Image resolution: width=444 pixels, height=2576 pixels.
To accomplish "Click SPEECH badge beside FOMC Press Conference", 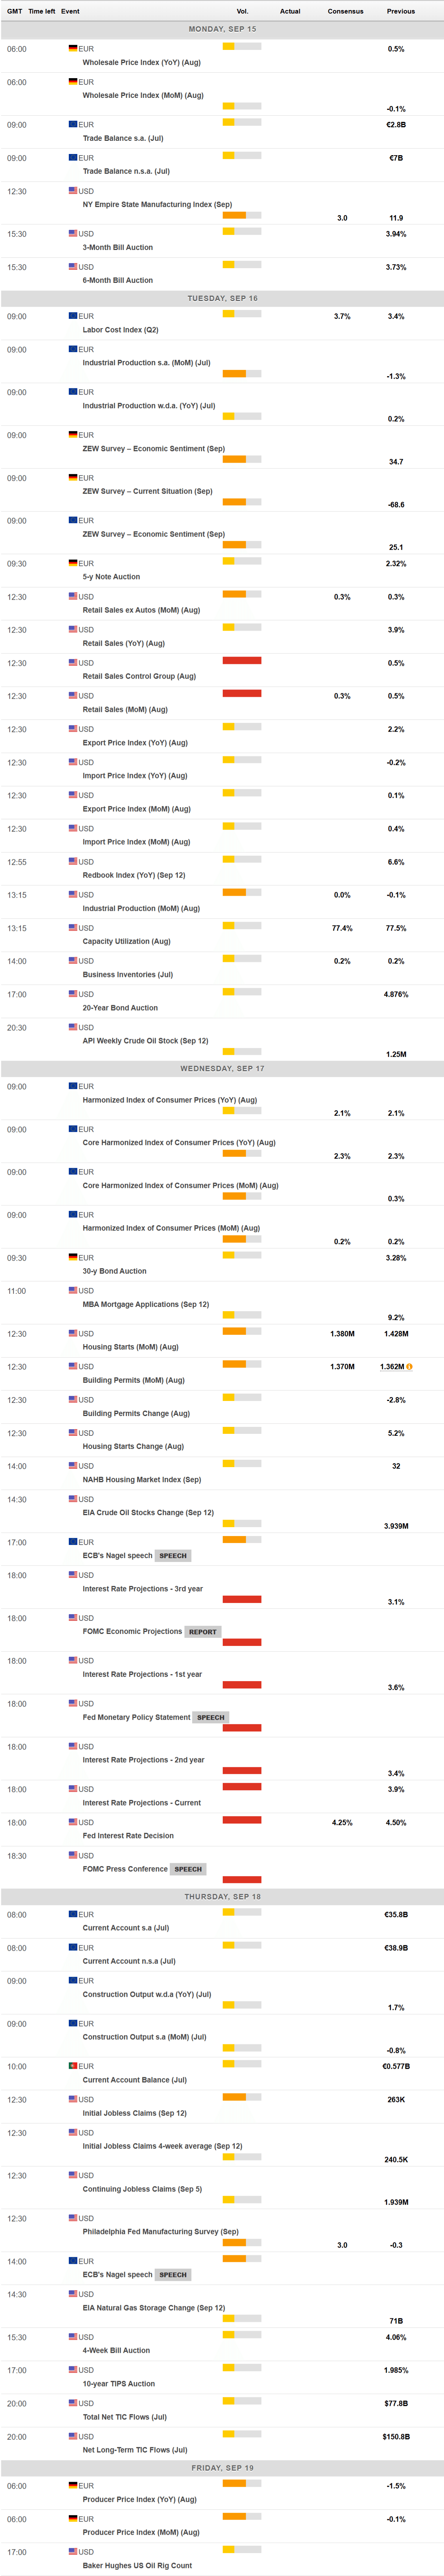I will click(x=188, y=1869).
